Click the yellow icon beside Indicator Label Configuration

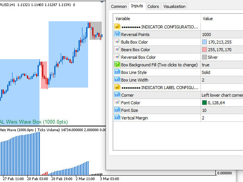(117, 88)
